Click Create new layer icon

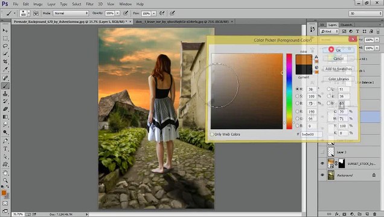367,215
